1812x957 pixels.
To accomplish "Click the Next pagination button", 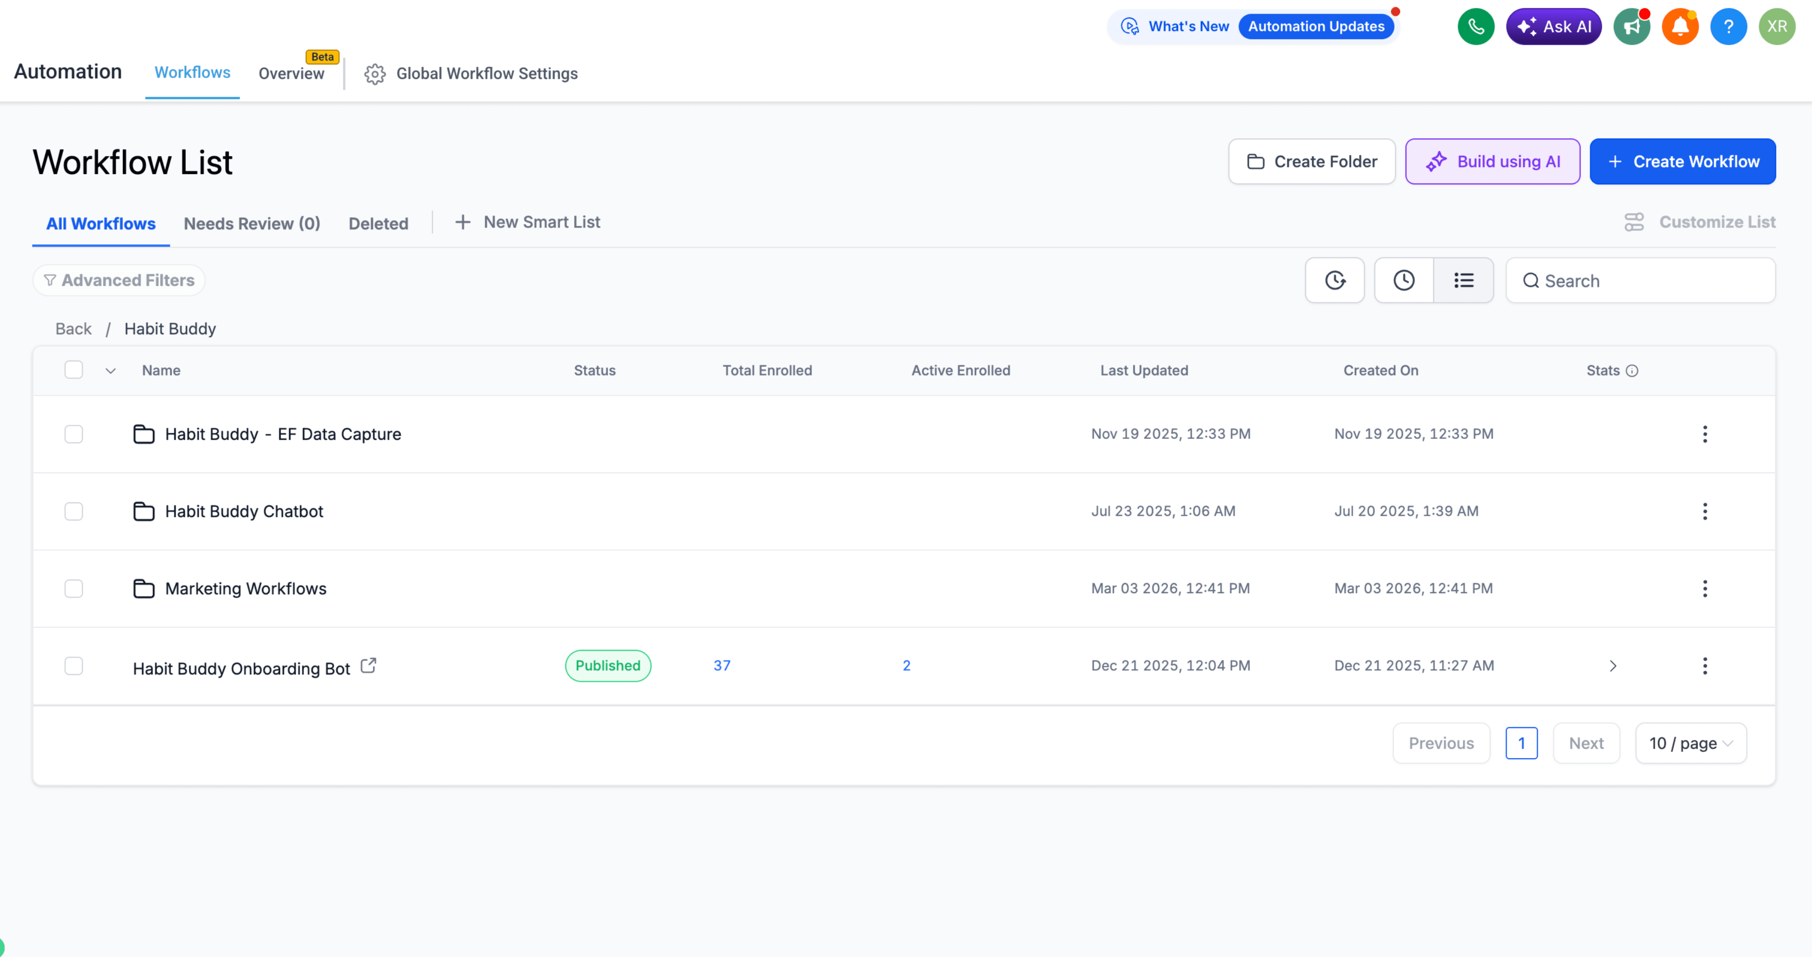I will (x=1586, y=743).
